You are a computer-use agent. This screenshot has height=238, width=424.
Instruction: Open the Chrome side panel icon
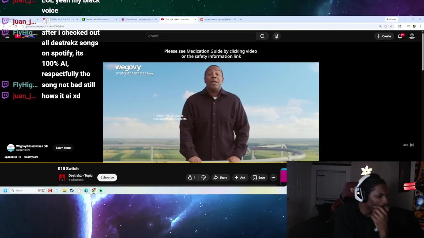click(399, 26)
